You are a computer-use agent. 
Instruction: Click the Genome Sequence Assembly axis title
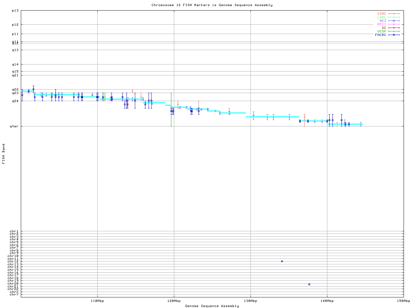pyautogui.click(x=212, y=306)
